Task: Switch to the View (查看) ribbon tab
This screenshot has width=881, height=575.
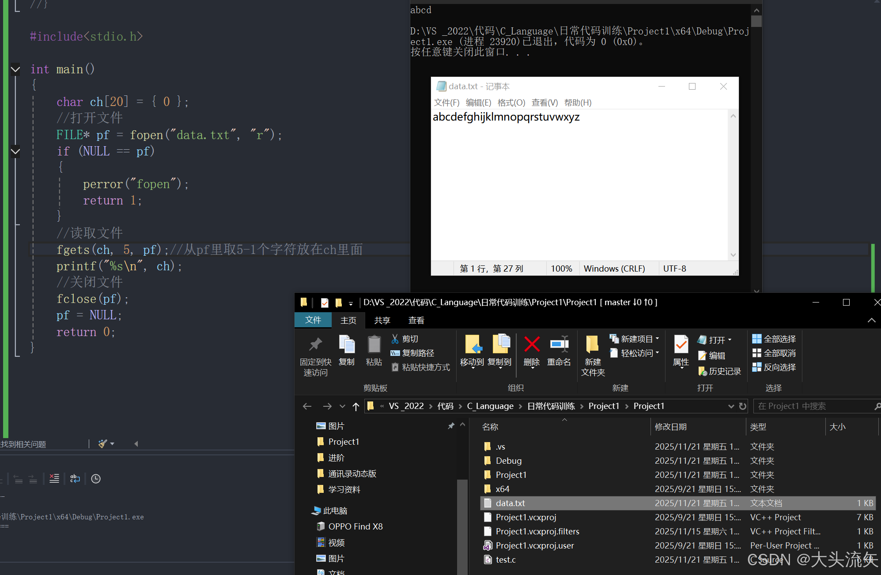Action: (416, 320)
